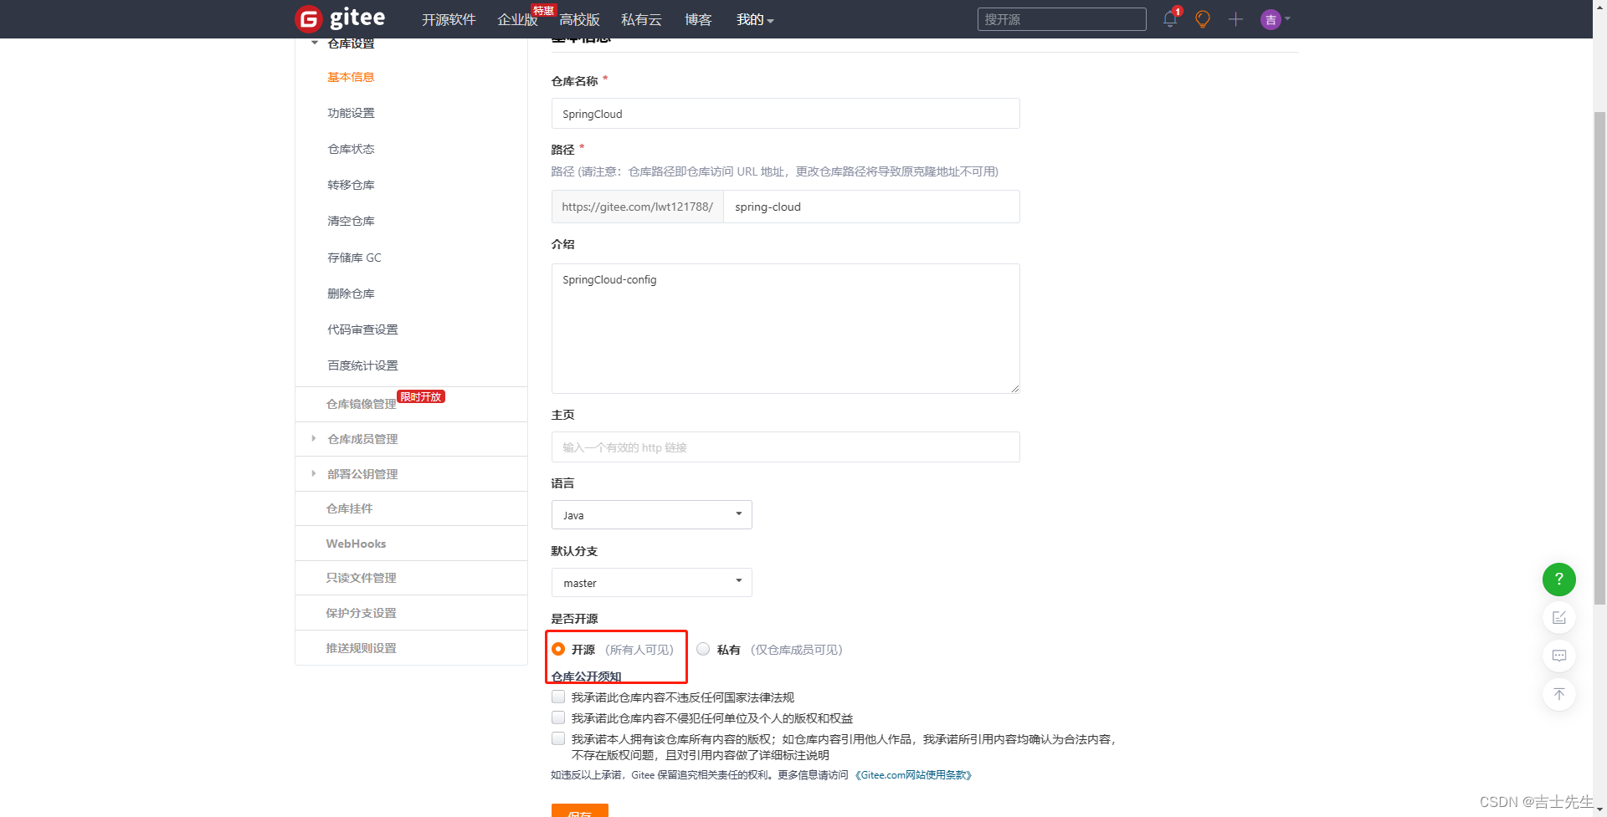Open the Gitee.com网站使用条款 link
Image resolution: width=1607 pixels, height=817 pixels.
(x=914, y=775)
